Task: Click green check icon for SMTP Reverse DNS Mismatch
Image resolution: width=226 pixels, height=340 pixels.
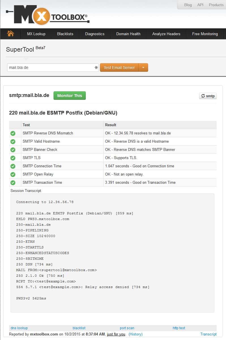Action: (13, 133)
